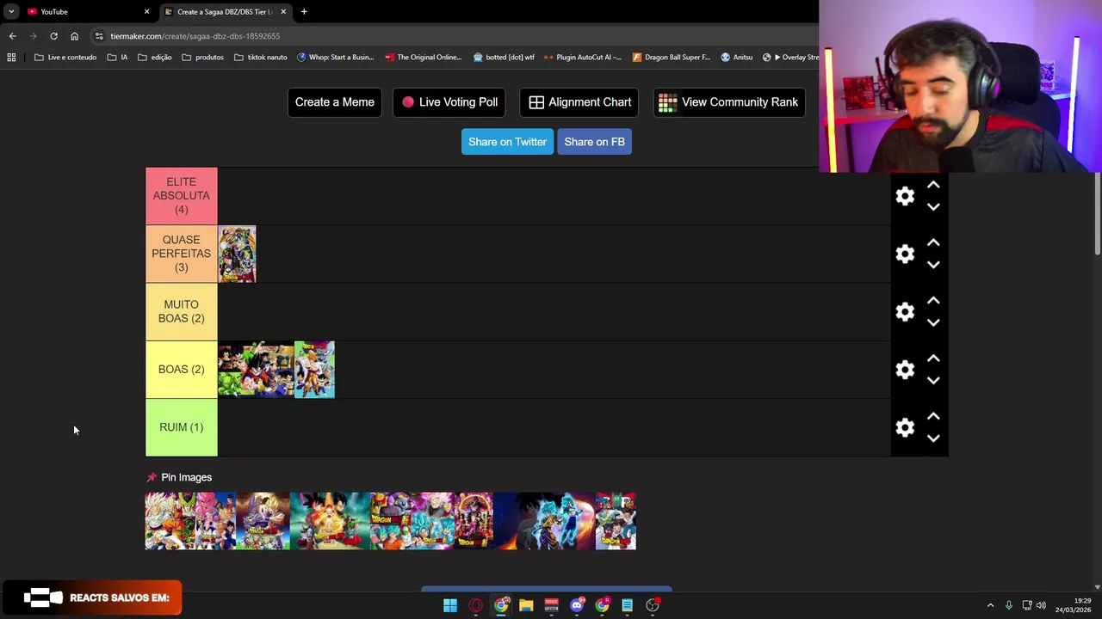1102x619 pixels.
Task: Share tier list on Twitter
Action: point(507,142)
